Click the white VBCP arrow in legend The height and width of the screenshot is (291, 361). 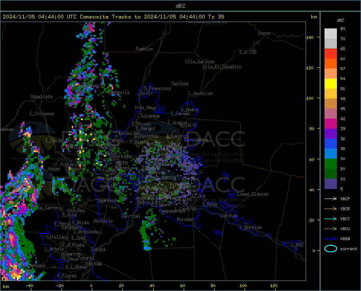click(331, 199)
